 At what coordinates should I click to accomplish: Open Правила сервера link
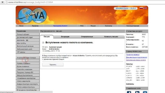click(x=133, y=55)
